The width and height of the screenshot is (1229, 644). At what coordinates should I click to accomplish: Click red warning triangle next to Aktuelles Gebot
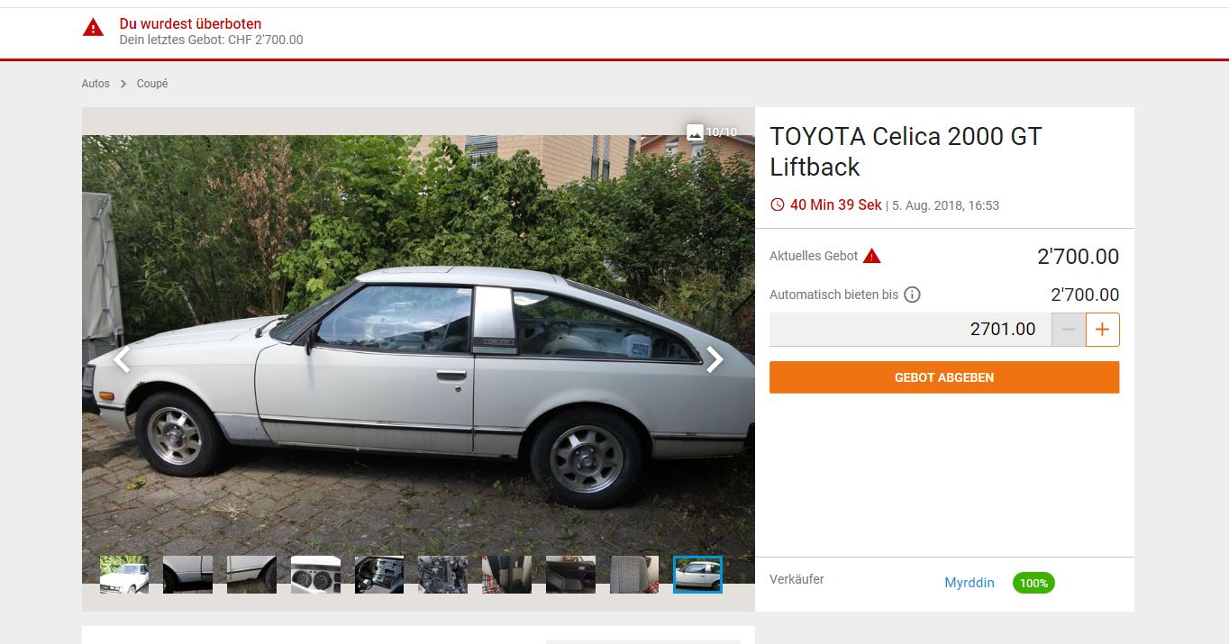871,256
